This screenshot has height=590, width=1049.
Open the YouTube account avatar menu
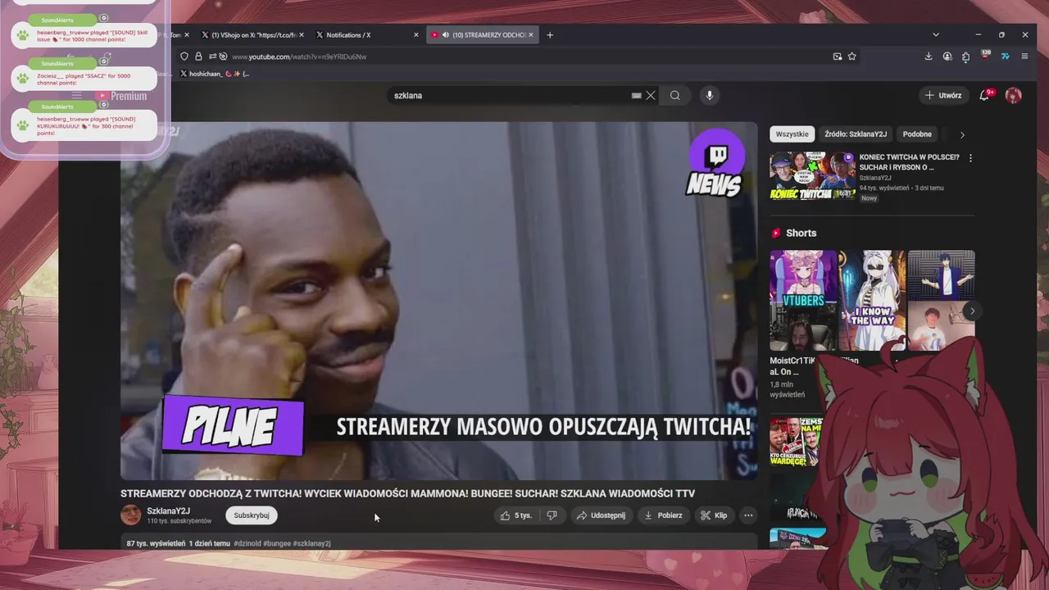[1014, 95]
